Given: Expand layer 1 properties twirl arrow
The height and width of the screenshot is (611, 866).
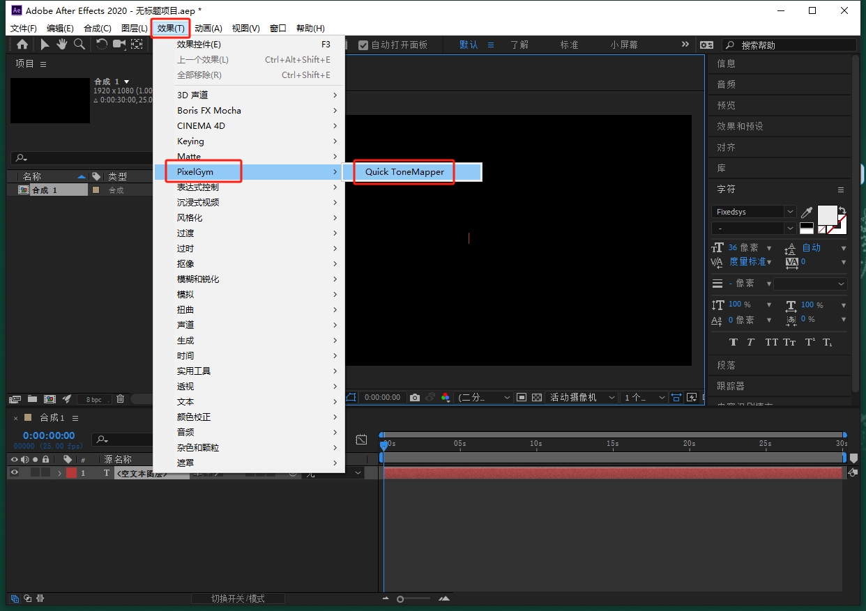Looking at the screenshot, I should pos(60,473).
